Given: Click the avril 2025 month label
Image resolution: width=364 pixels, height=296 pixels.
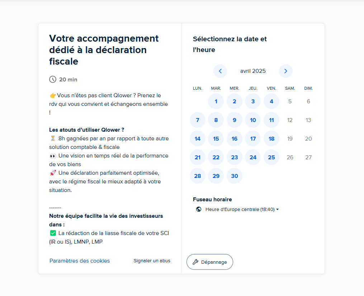Looking at the screenshot, I should [x=253, y=71].
